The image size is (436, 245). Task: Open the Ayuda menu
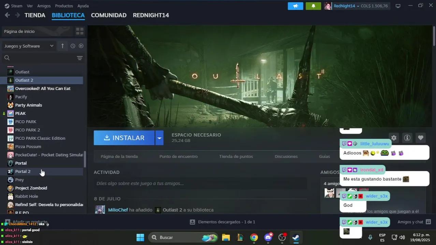tap(83, 6)
